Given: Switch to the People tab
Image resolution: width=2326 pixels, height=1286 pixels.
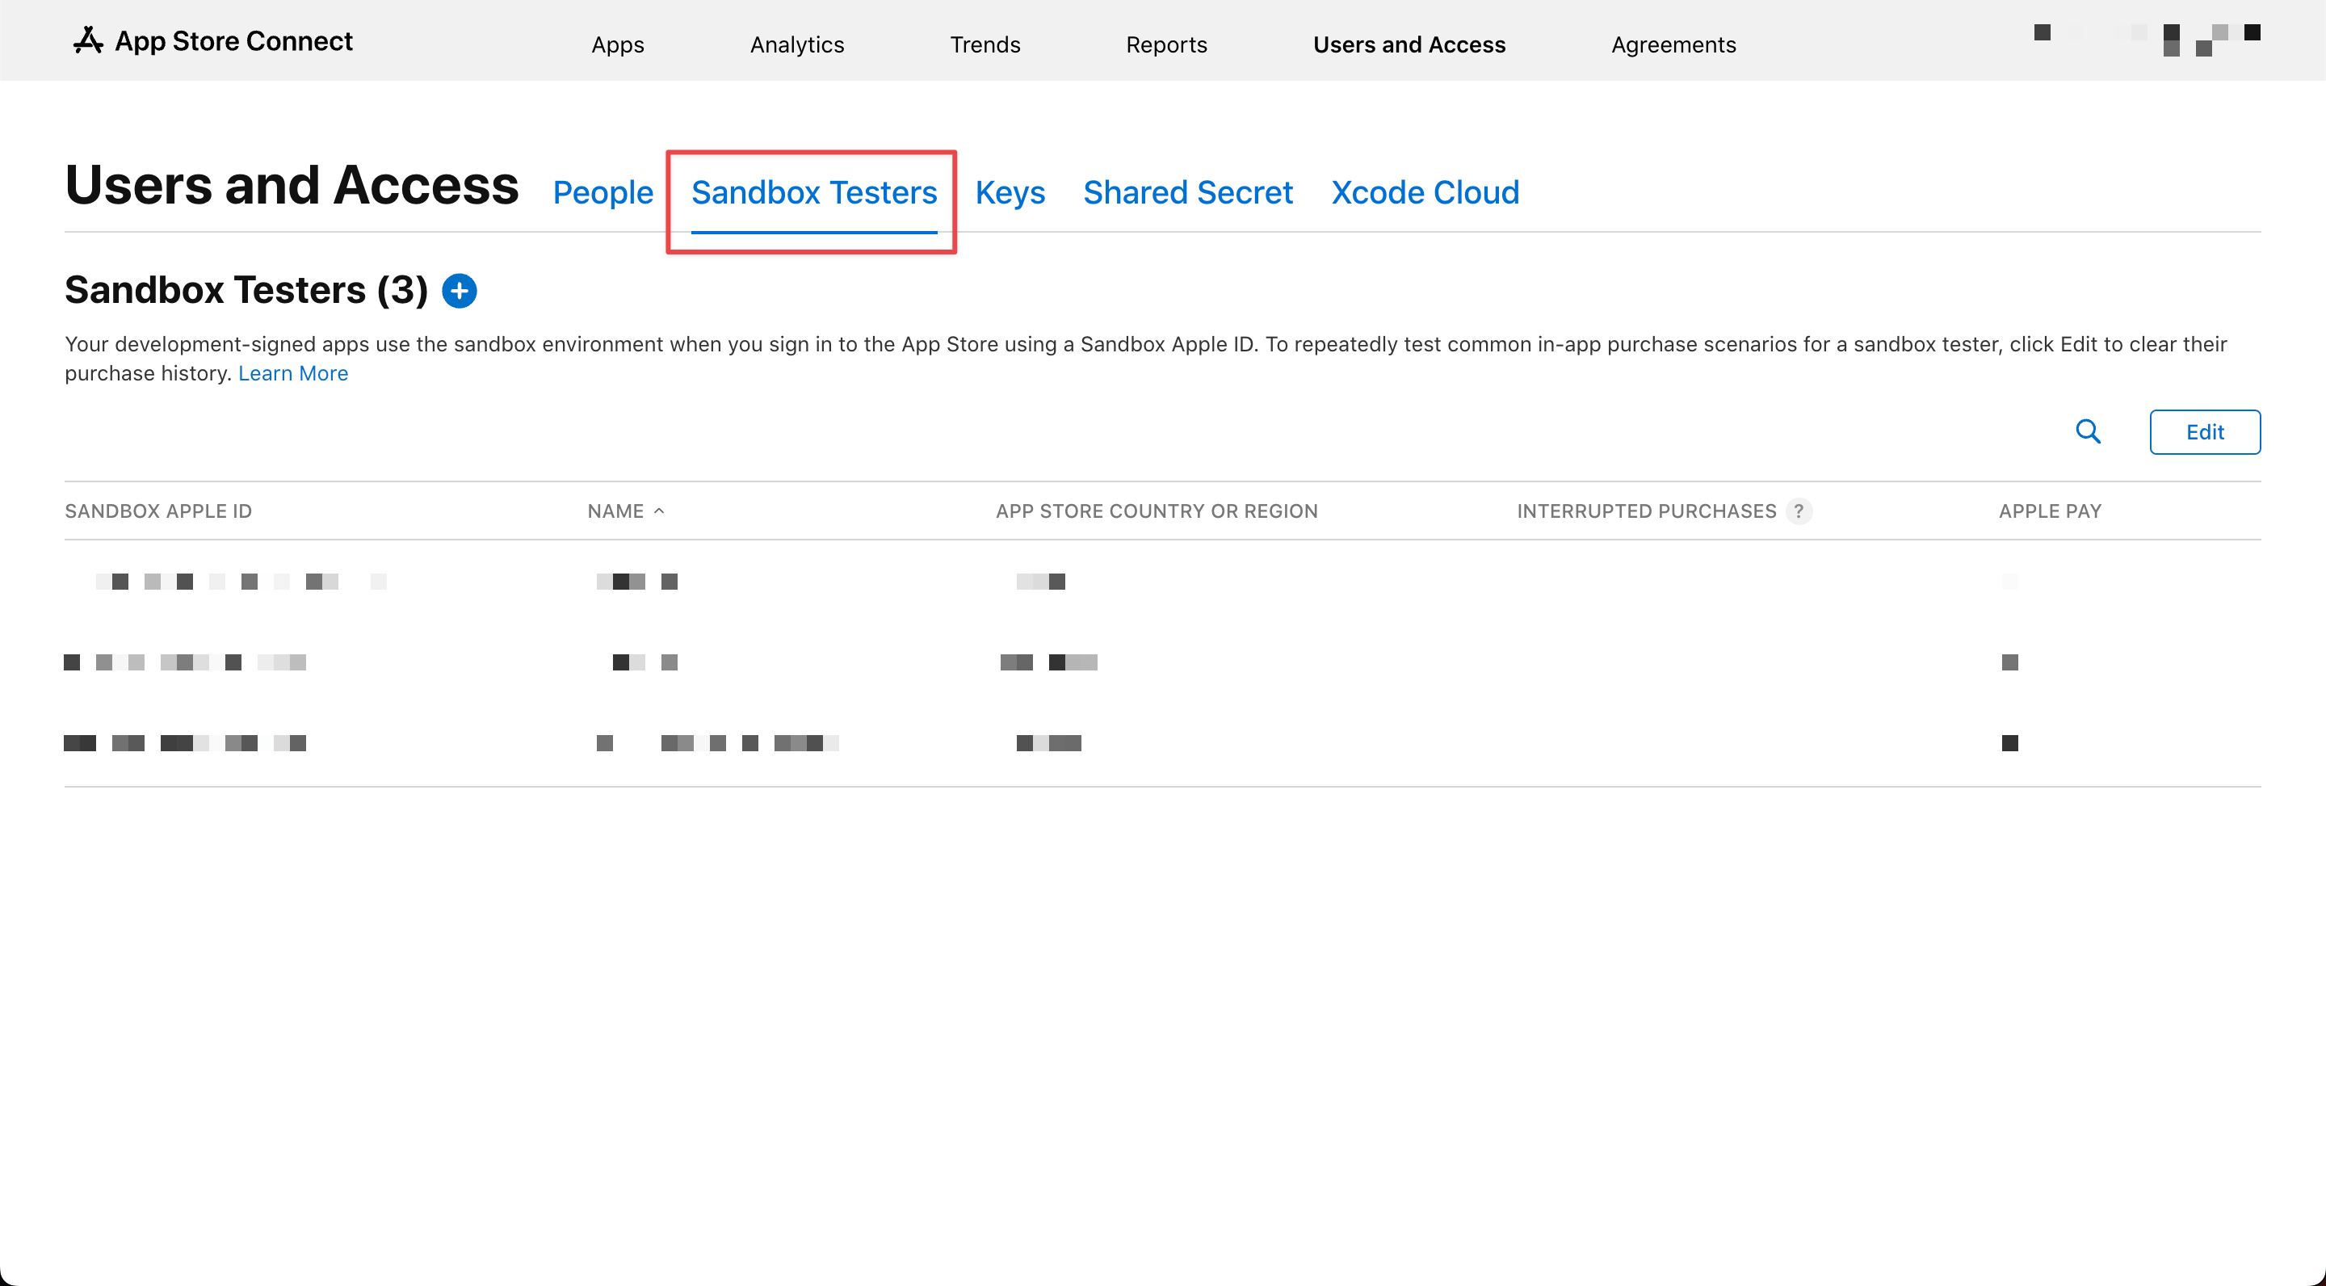Looking at the screenshot, I should (x=602, y=192).
